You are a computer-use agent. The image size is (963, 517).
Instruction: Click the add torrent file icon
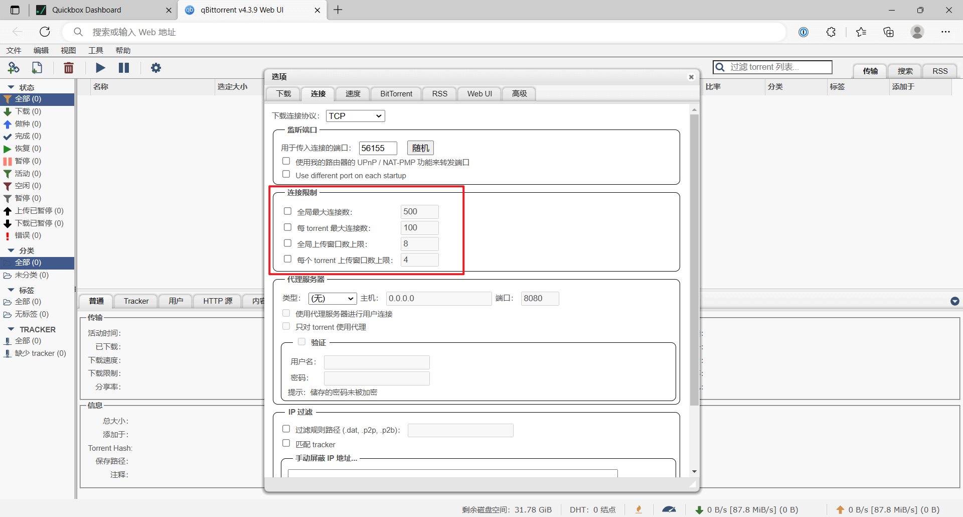37,68
